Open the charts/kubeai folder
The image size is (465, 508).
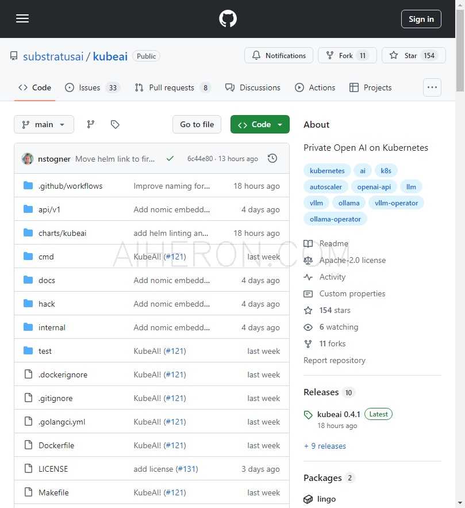click(x=62, y=233)
